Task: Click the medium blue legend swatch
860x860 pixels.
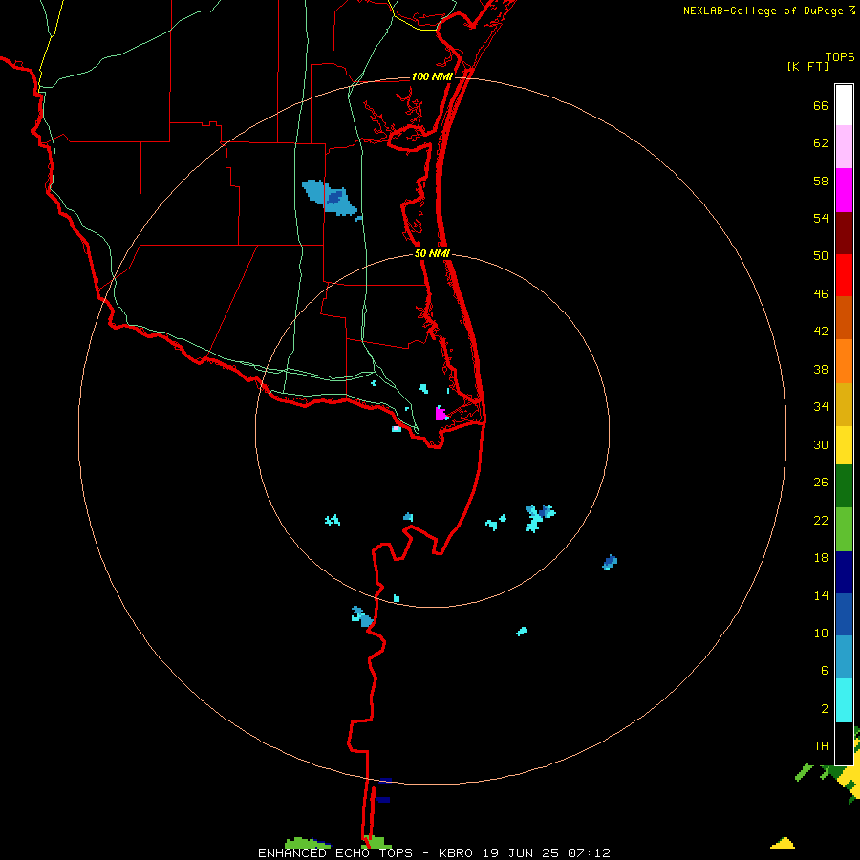Action: tap(844, 614)
